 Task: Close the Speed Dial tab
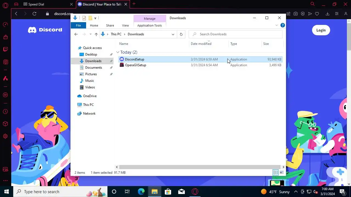(72, 4)
